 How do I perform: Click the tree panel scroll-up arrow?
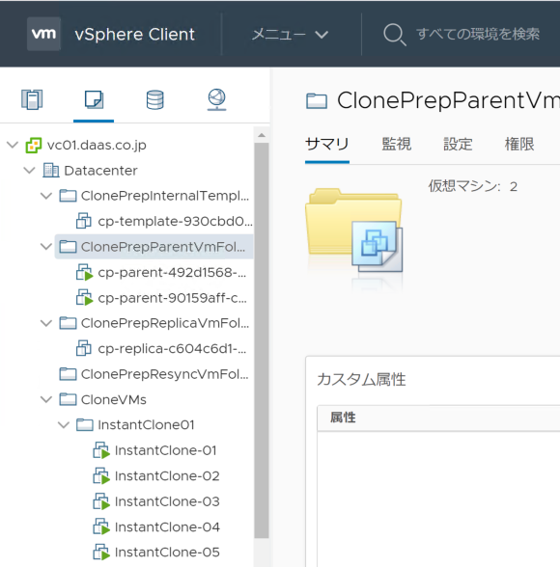262,135
